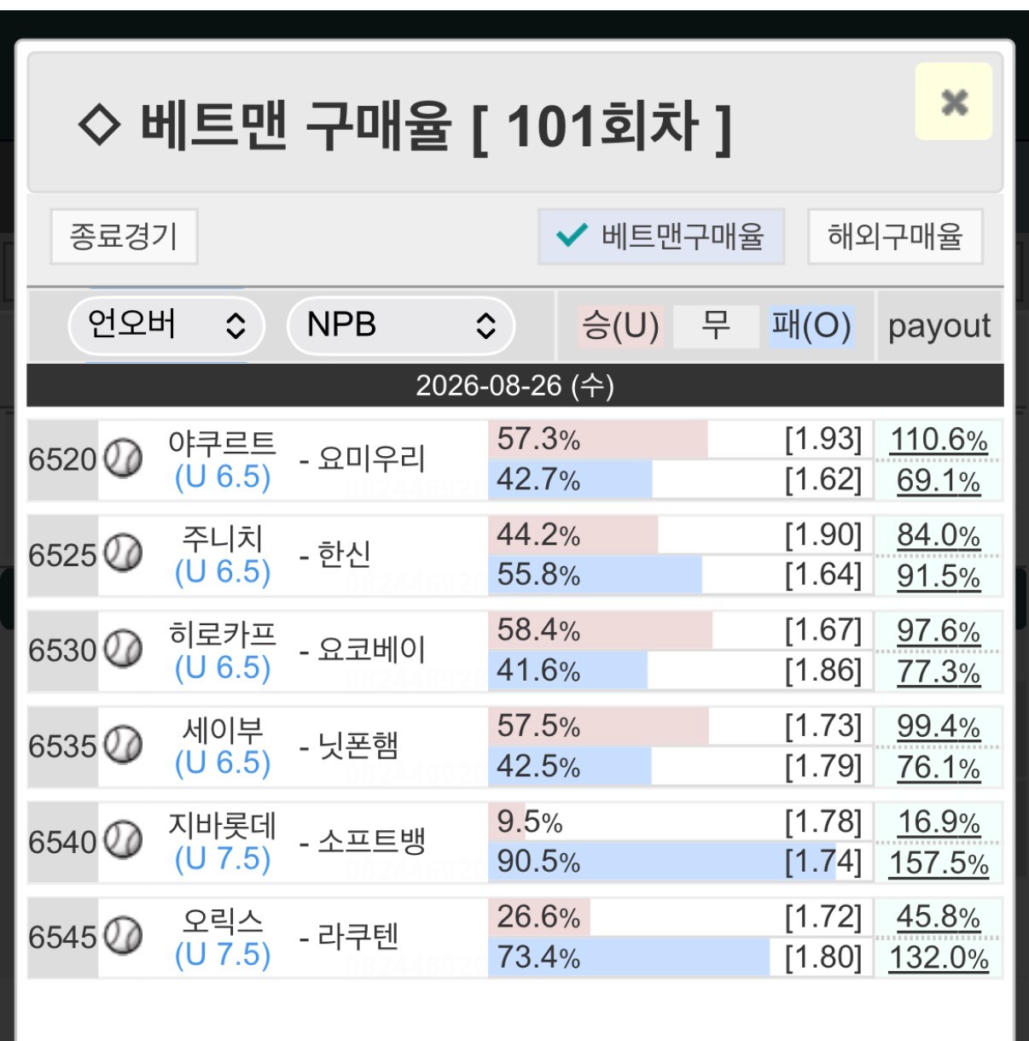Select odds value [1.93]

point(823,440)
